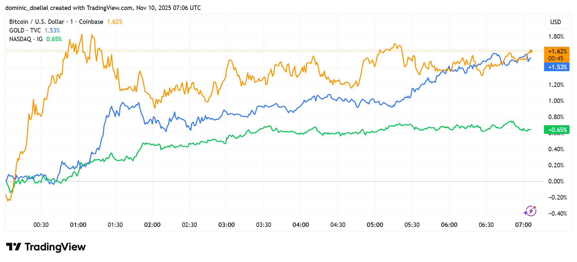Image resolution: width=577 pixels, height=262 pixels.
Task: Click the 04:00 time axis label
Action: point(300,225)
